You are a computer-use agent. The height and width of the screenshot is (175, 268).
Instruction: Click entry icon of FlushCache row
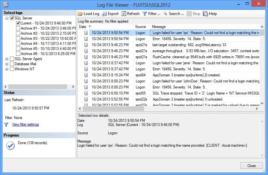(86, 57)
